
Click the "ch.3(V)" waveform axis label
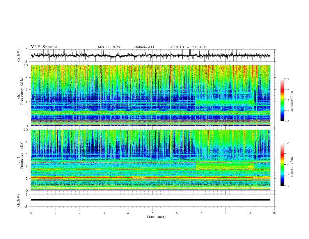click(x=19, y=201)
